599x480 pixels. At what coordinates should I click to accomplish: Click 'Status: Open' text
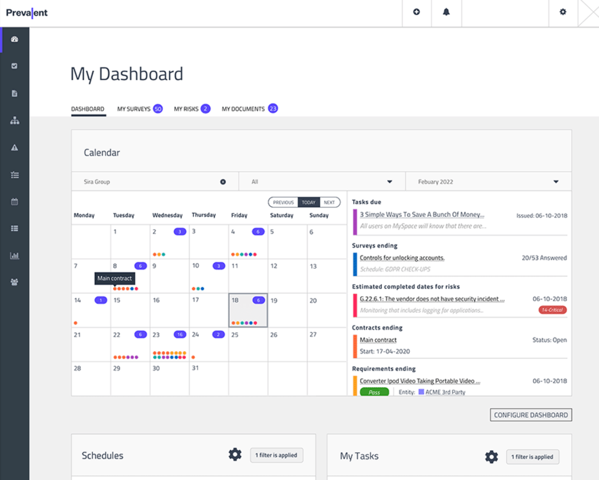pos(550,340)
